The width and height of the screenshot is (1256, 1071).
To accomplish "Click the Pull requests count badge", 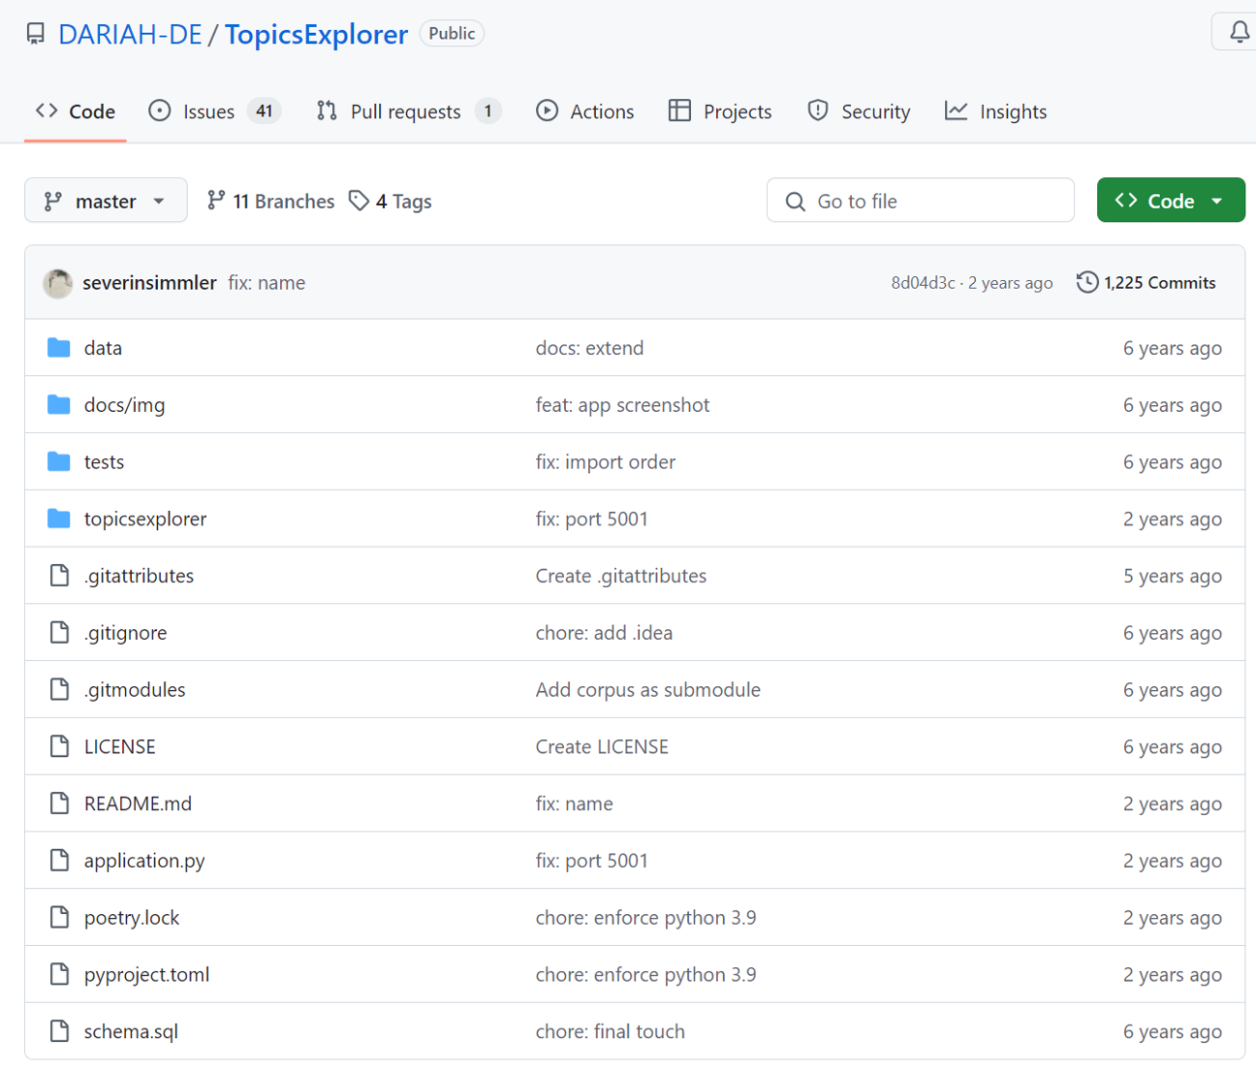I will pos(489,111).
